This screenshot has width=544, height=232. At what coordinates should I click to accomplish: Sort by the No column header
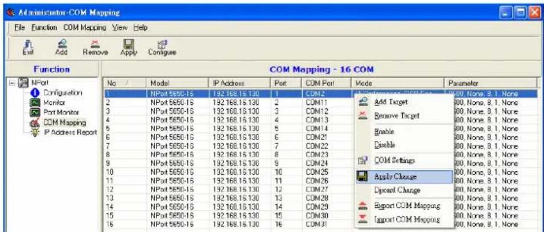click(x=125, y=83)
